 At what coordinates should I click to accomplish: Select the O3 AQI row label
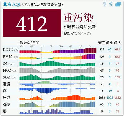click(8, 63)
